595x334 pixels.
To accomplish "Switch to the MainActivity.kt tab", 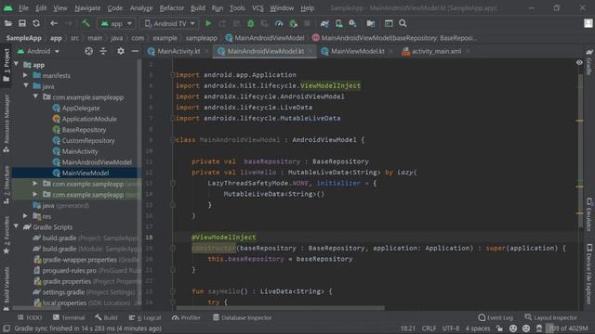I will pyautogui.click(x=178, y=51).
